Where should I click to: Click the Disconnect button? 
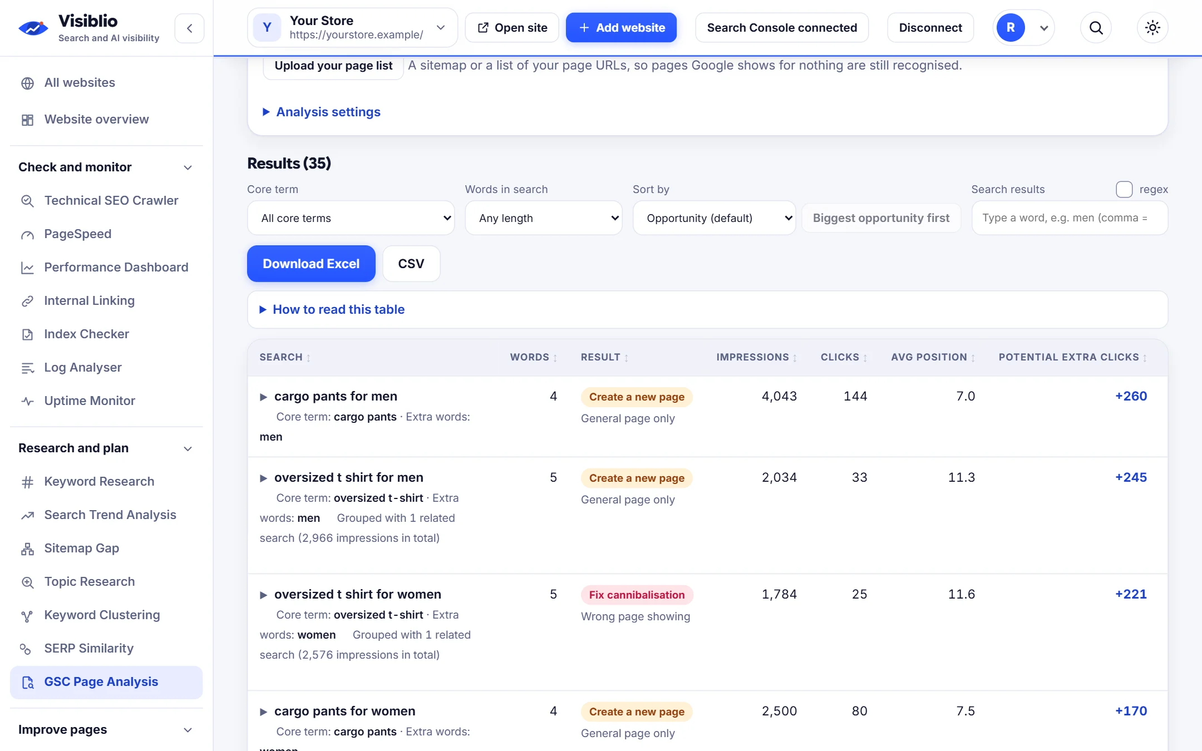tap(930, 28)
